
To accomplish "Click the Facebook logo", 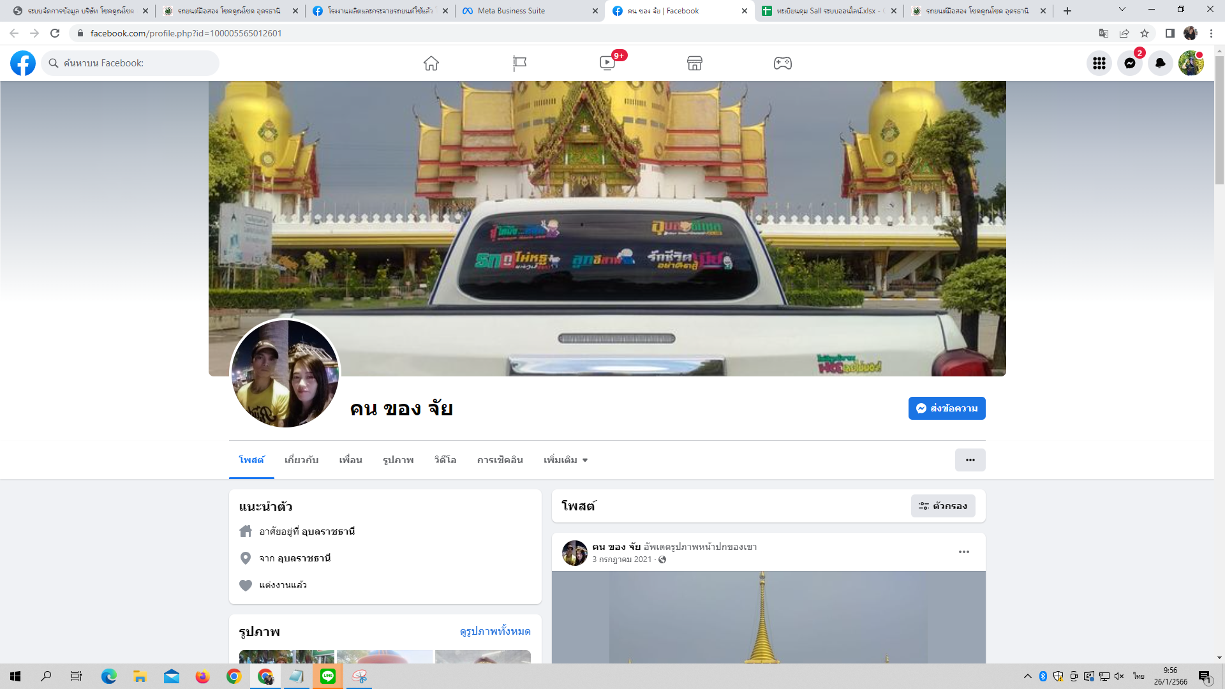I will click(23, 63).
